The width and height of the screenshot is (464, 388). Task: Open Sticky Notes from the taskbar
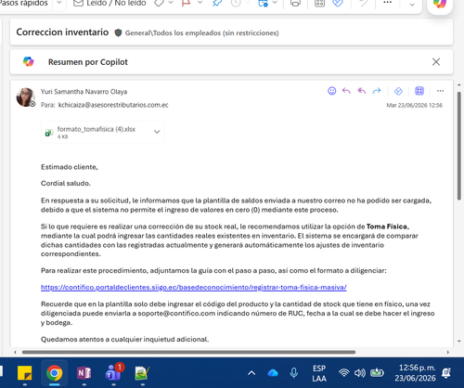[x=25, y=373]
